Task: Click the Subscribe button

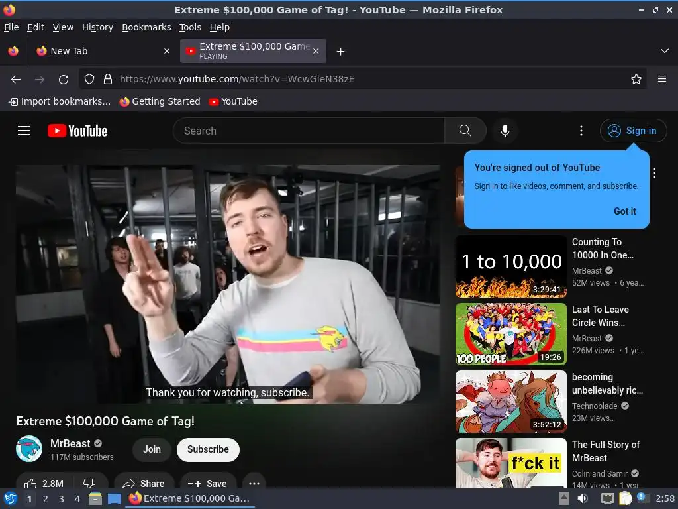Action: tap(208, 450)
